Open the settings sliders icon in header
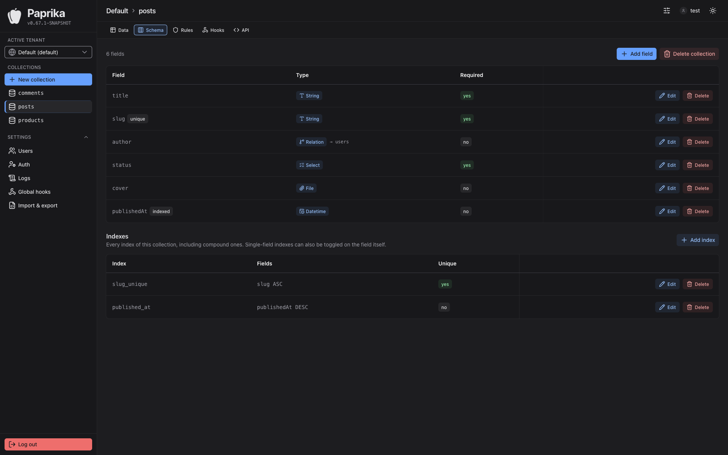The width and height of the screenshot is (728, 455). pos(667,11)
